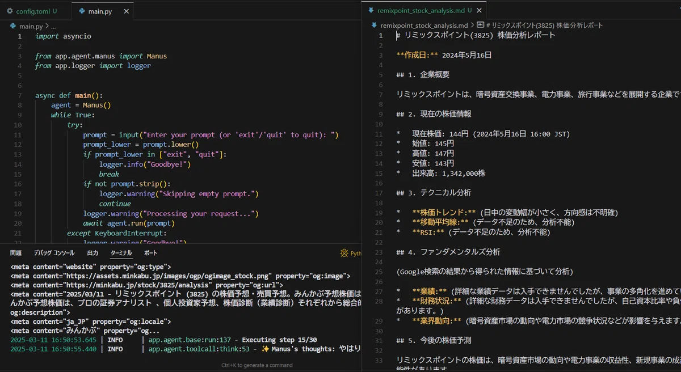Click the "## 1. 企業概要" heading
This screenshot has height=372, width=681.
pyautogui.click(x=423, y=75)
